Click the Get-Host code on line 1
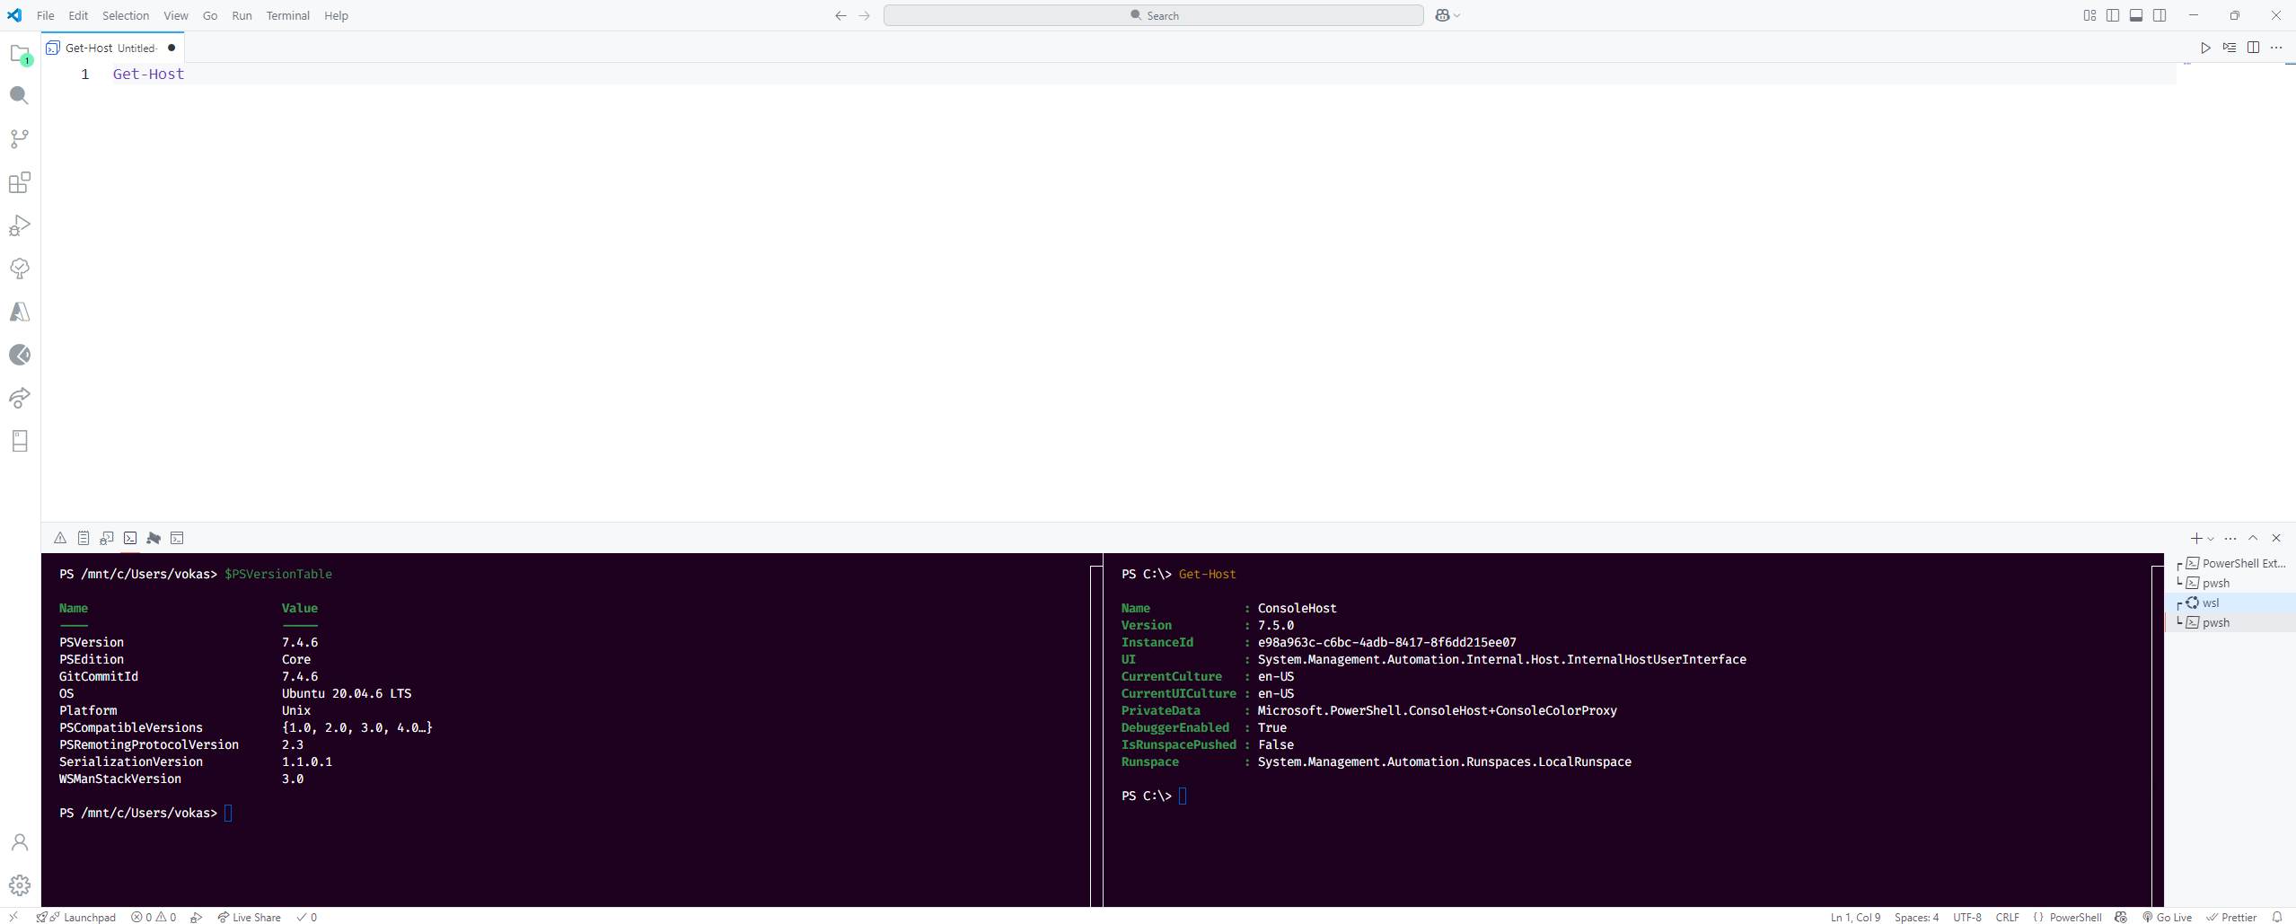 tap(148, 74)
